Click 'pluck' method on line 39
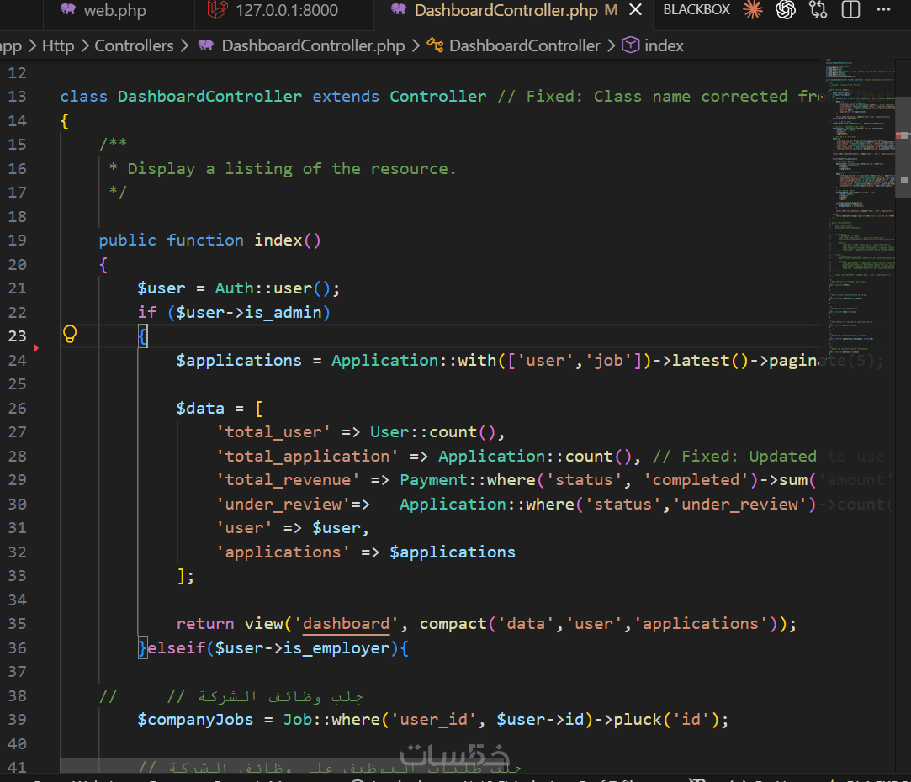Screen dimensions: 911x782 click(x=638, y=720)
